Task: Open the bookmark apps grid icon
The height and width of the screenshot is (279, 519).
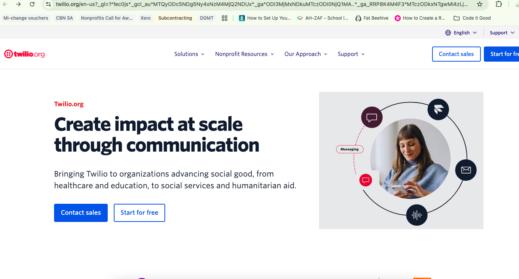Action: [225, 18]
